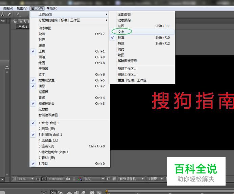Click the composition panel lock icon

(15, 21)
